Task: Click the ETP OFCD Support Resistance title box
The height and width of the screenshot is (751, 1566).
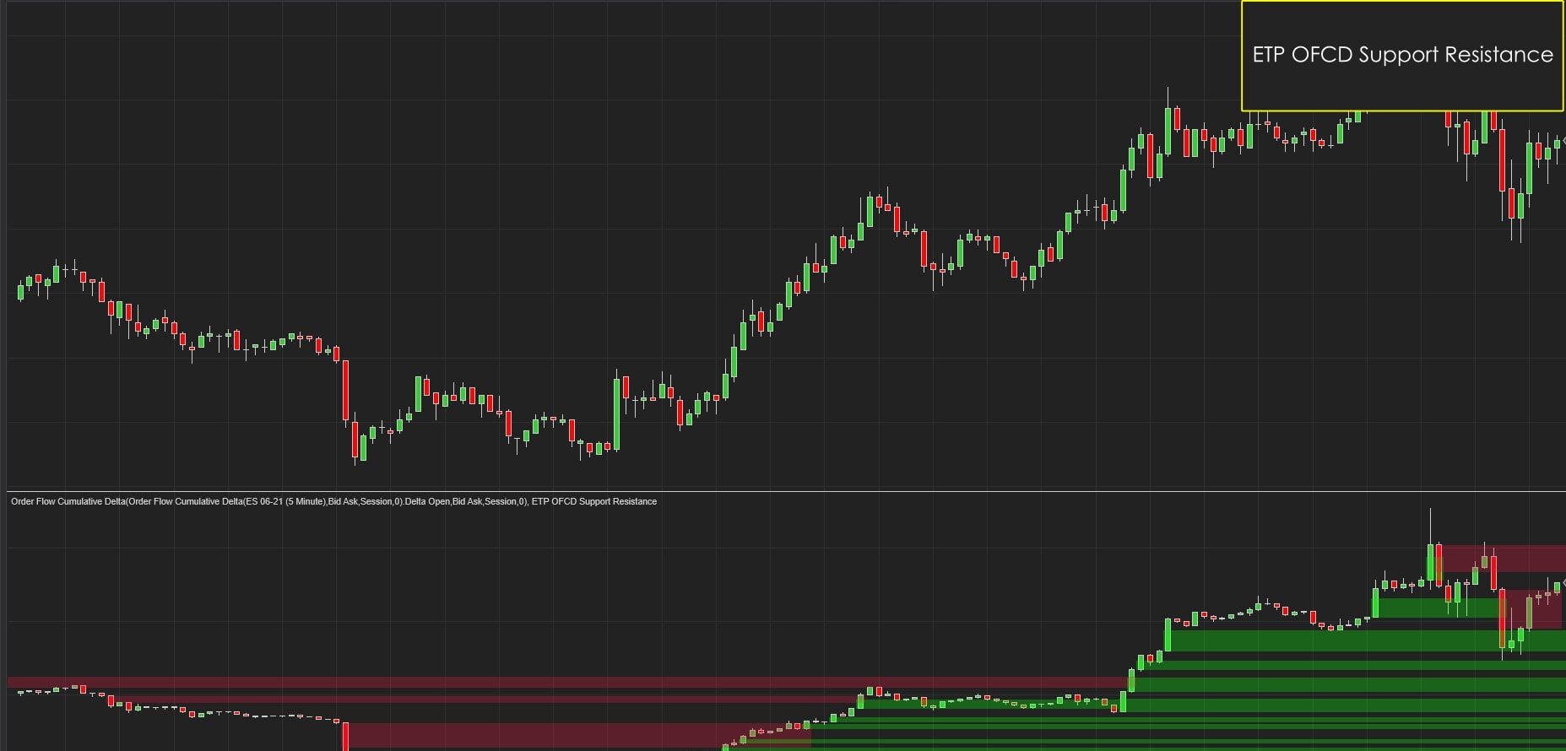Action: [x=1401, y=56]
